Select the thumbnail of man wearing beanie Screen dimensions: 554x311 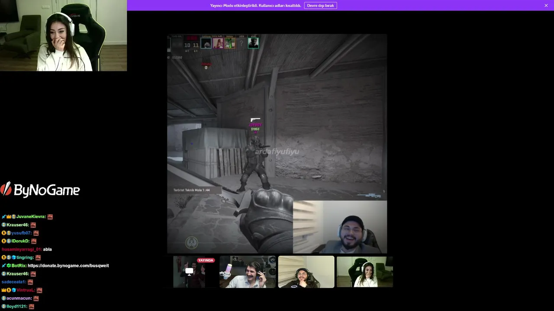[306, 272]
